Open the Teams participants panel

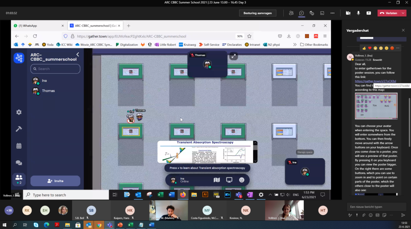click(291, 13)
